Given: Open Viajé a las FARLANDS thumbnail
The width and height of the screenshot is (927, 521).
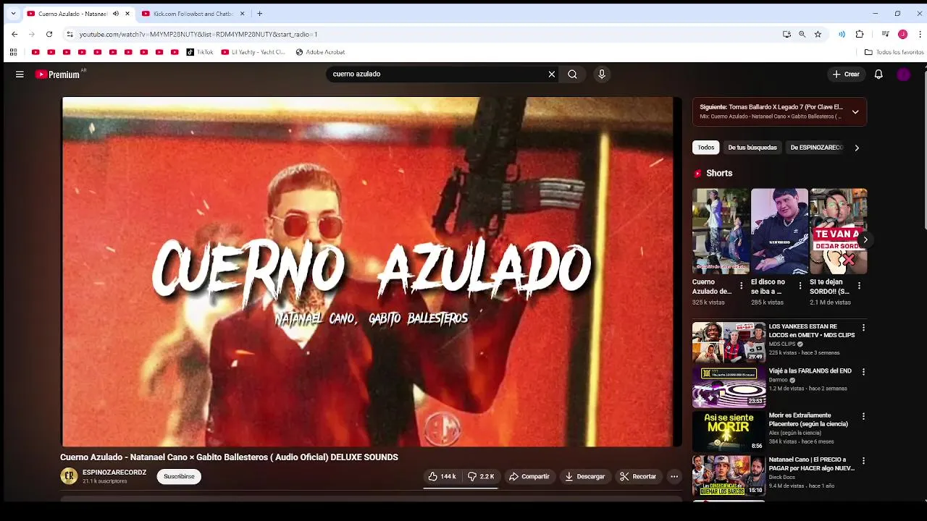Looking at the screenshot, I should coord(729,386).
